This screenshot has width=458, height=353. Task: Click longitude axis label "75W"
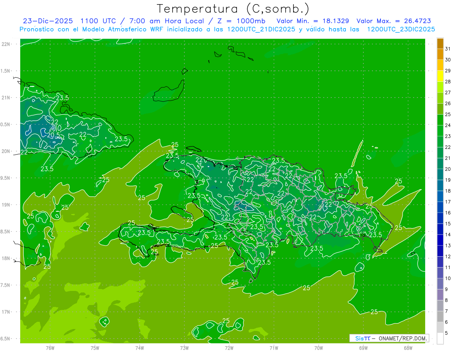95,348
